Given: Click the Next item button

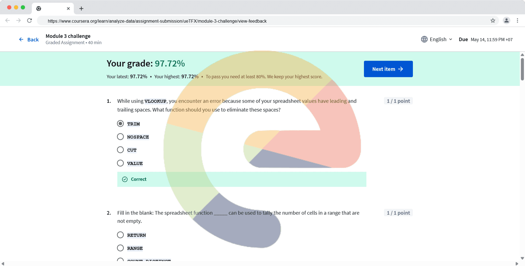Looking at the screenshot, I should pos(388,69).
